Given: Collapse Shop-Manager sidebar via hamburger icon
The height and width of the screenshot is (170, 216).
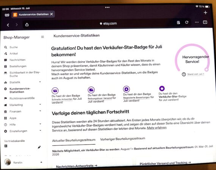Looking at the screenshot, I should 42,37.
